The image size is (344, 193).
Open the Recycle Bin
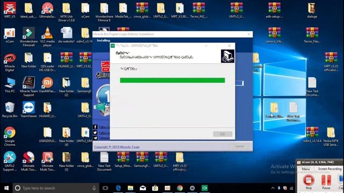(x=10, y=110)
